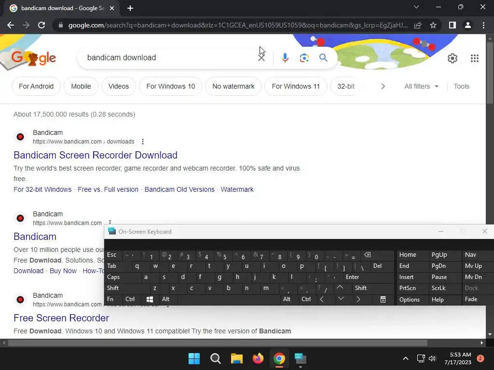The height and width of the screenshot is (370, 494).
Task: Search by image with Lens icon
Action: [304, 58]
